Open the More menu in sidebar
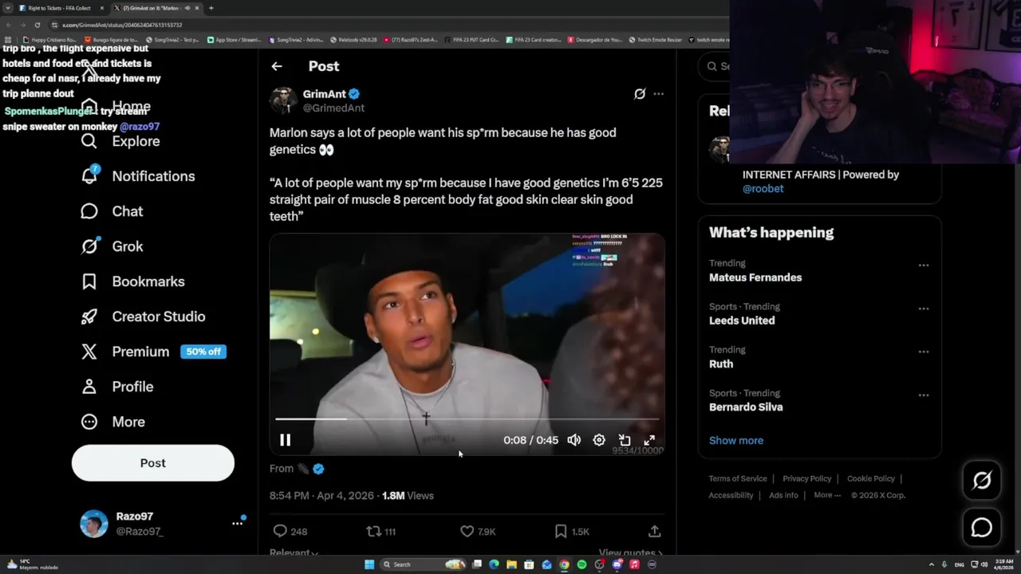 (x=112, y=422)
